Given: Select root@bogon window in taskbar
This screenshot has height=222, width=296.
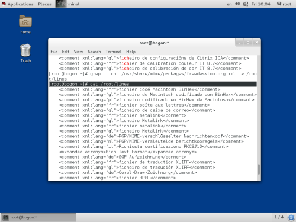Looking at the screenshot, I should pos(38,217).
